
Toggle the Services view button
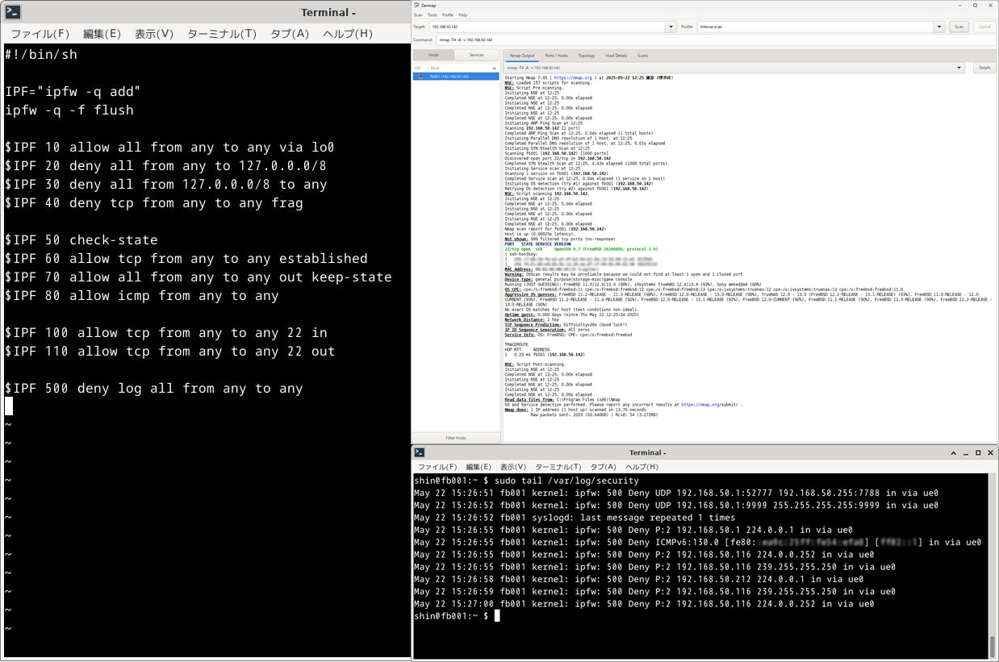point(476,55)
